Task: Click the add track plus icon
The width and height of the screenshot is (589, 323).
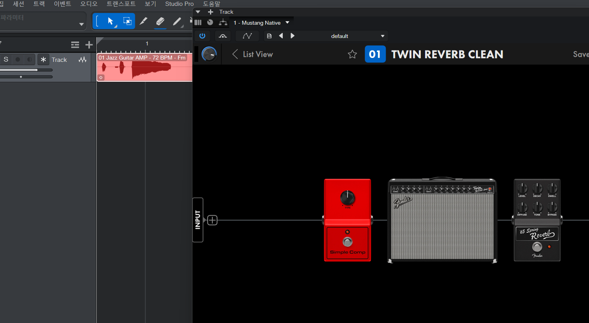Action: point(89,45)
